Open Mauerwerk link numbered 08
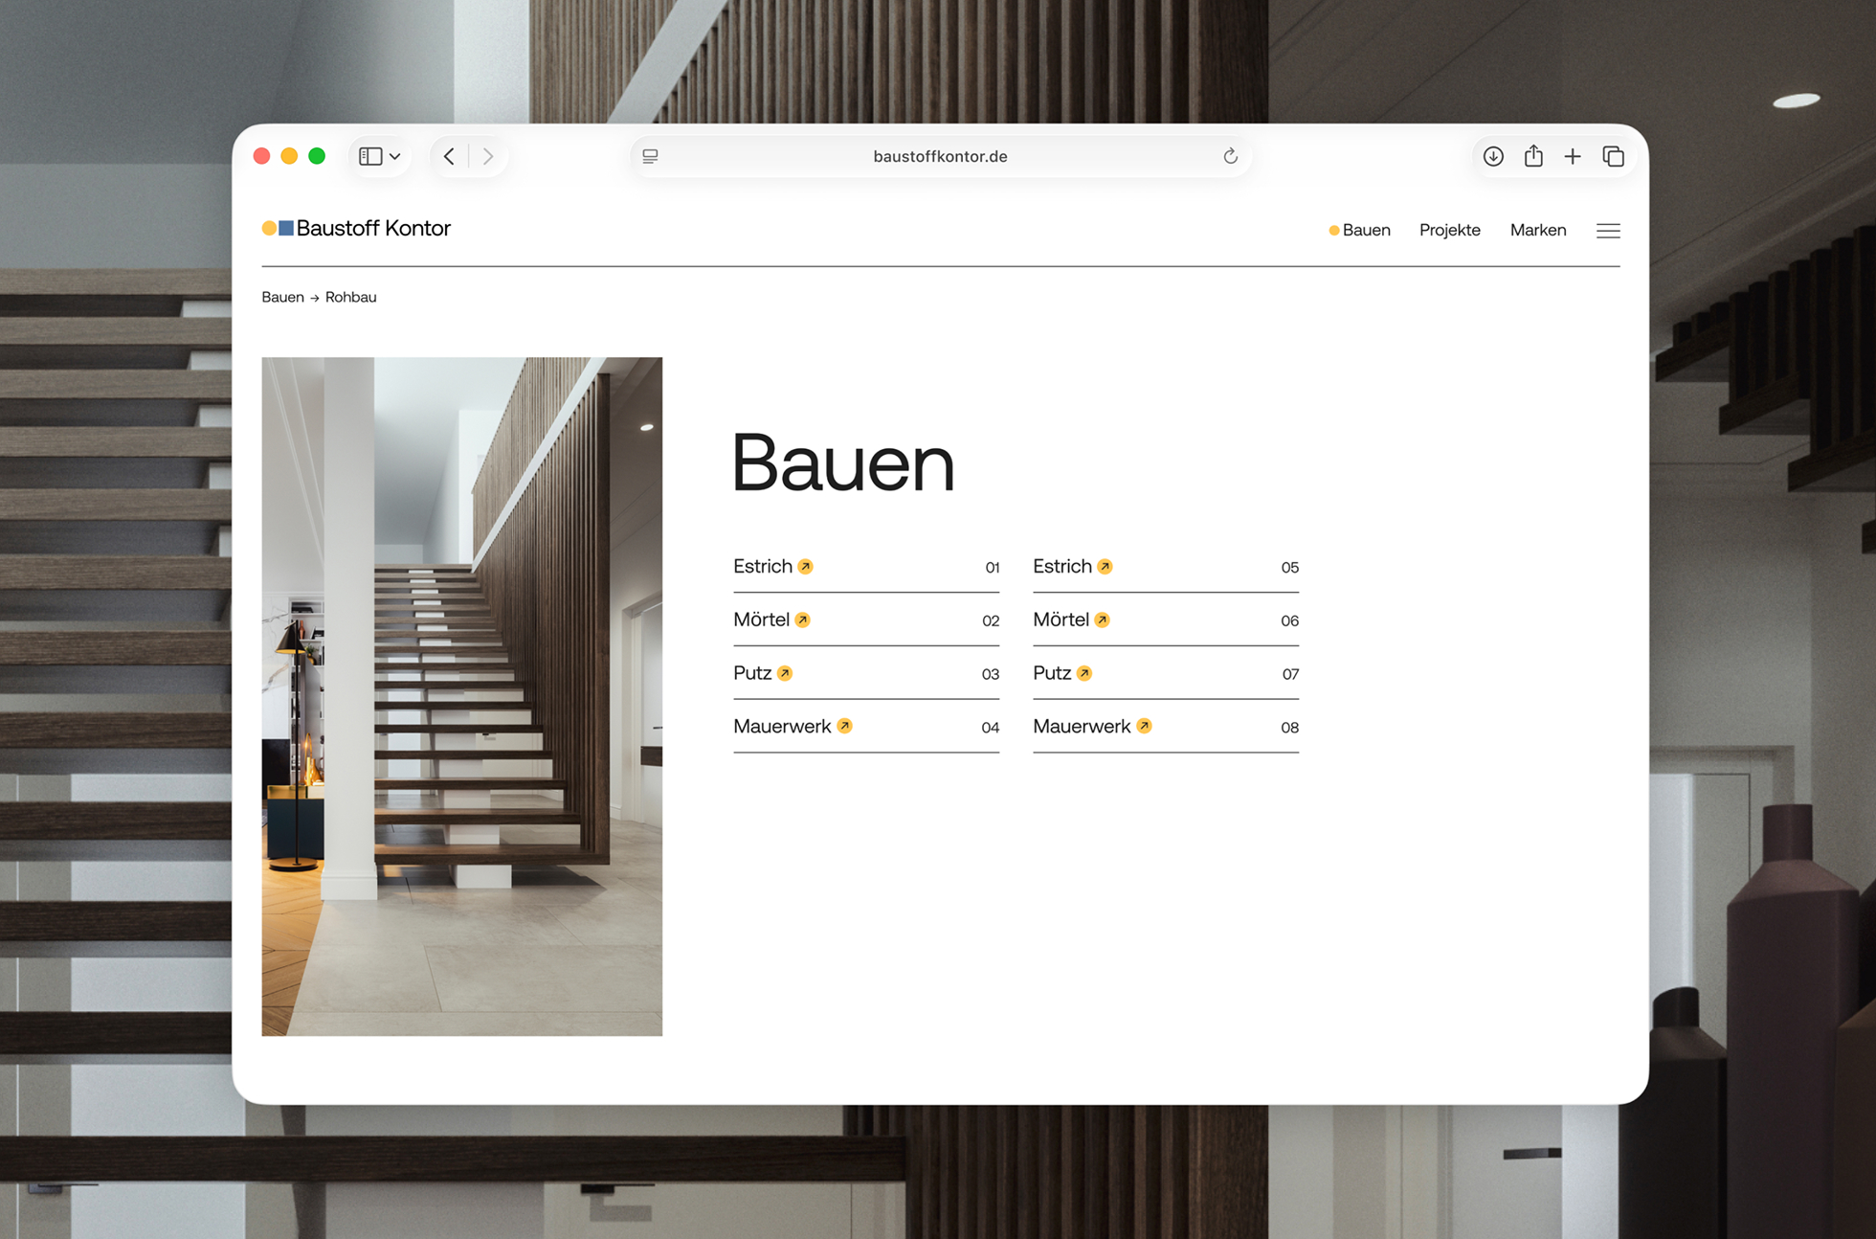Screen dimensions: 1876x1239 [1082, 726]
